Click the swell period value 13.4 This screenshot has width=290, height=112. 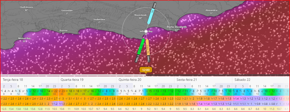[11, 109]
